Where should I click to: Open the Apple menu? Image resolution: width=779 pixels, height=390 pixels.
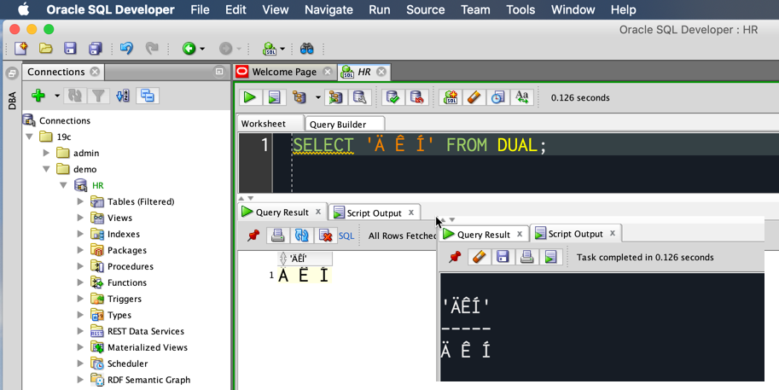coord(23,9)
